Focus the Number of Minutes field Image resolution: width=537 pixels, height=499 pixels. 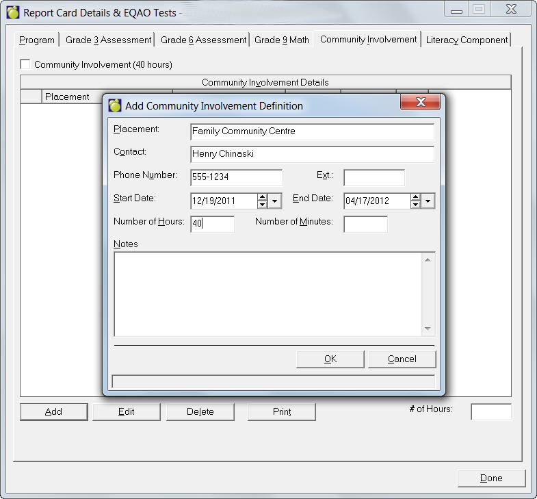[365, 224]
